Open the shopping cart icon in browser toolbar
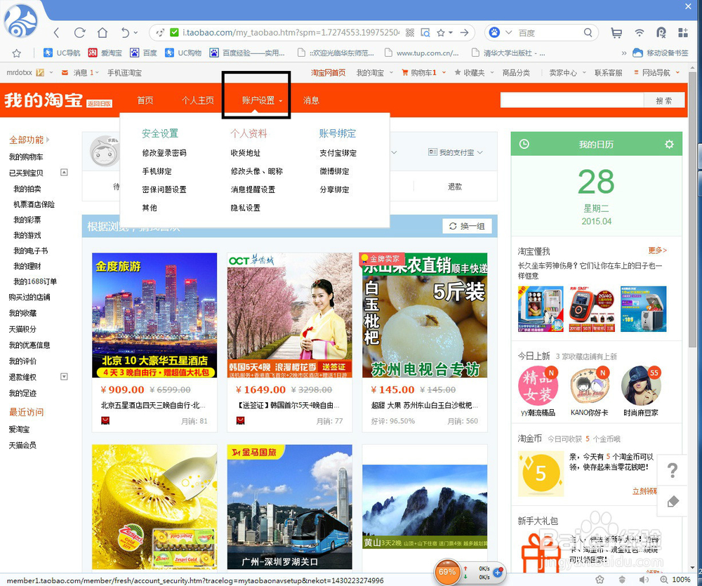The height and width of the screenshot is (586, 702). tap(616, 32)
